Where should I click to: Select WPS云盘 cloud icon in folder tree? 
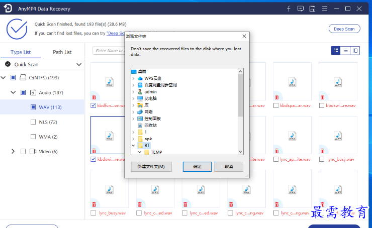pyautogui.click(x=140, y=78)
